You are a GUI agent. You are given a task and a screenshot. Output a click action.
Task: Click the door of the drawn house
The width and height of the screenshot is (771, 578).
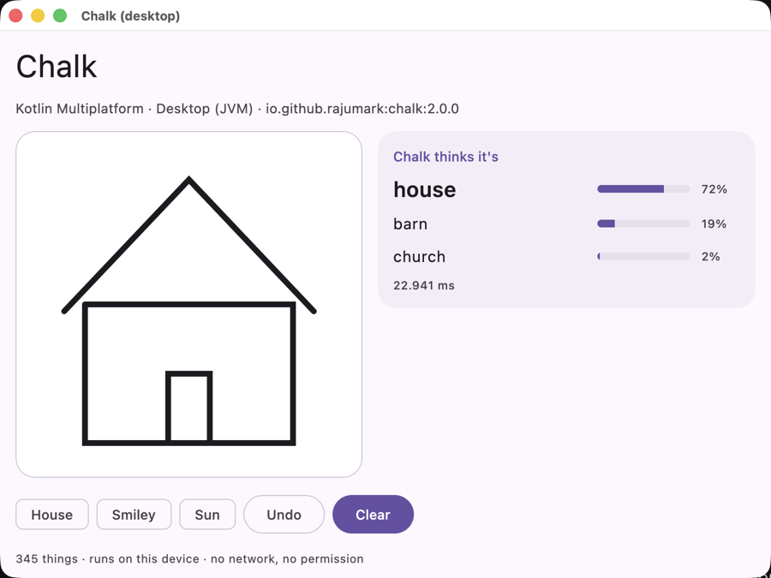(x=189, y=407)
